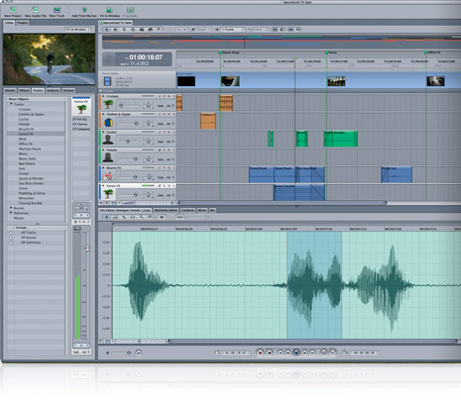Toggle the All Tracks group checkbox
The height and width of the screenshot is (406, 461).
point(11,233)
